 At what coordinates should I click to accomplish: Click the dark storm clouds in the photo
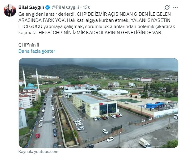[98, 63]
